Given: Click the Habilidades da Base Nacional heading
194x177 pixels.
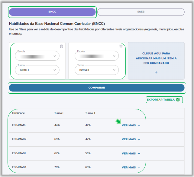Looking at the screenshot, I should point(57,24).
